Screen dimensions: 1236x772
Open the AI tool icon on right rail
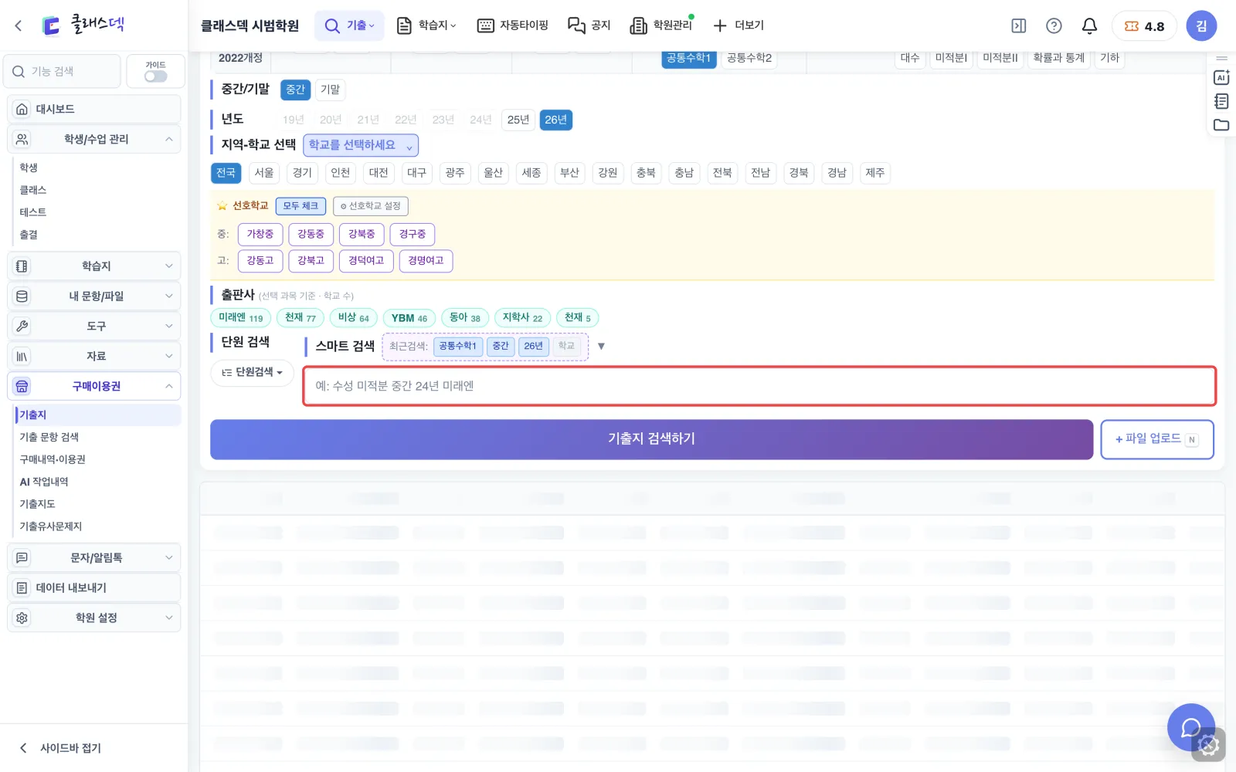click(x=1221, y=77)
